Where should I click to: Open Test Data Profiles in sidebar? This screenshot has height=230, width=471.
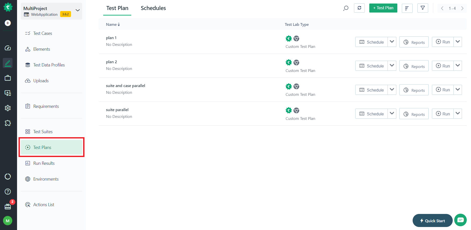click(x=51, y=65)
